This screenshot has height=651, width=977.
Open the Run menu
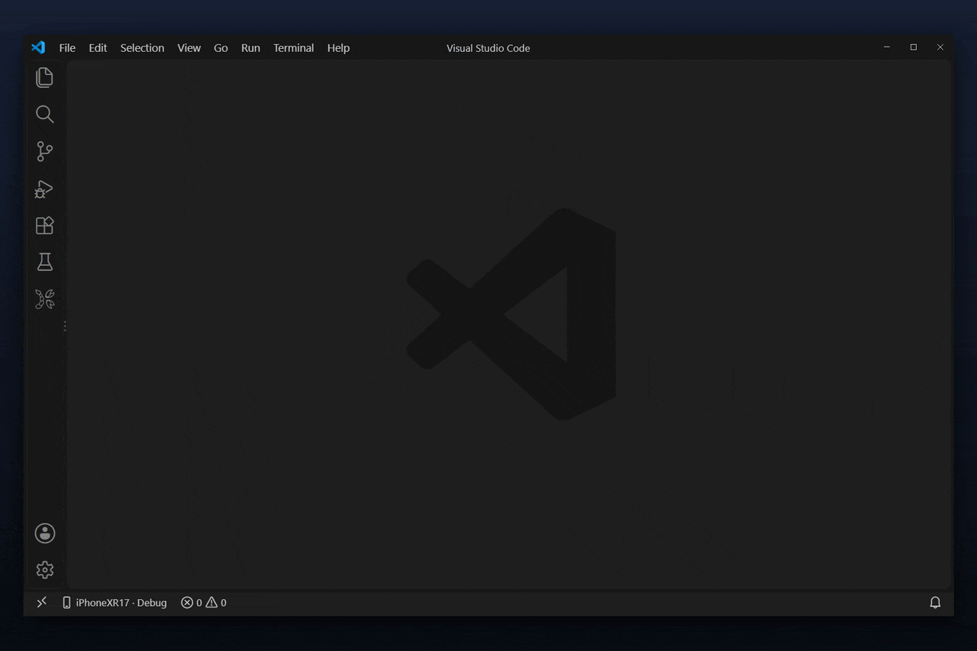point(250,47)
